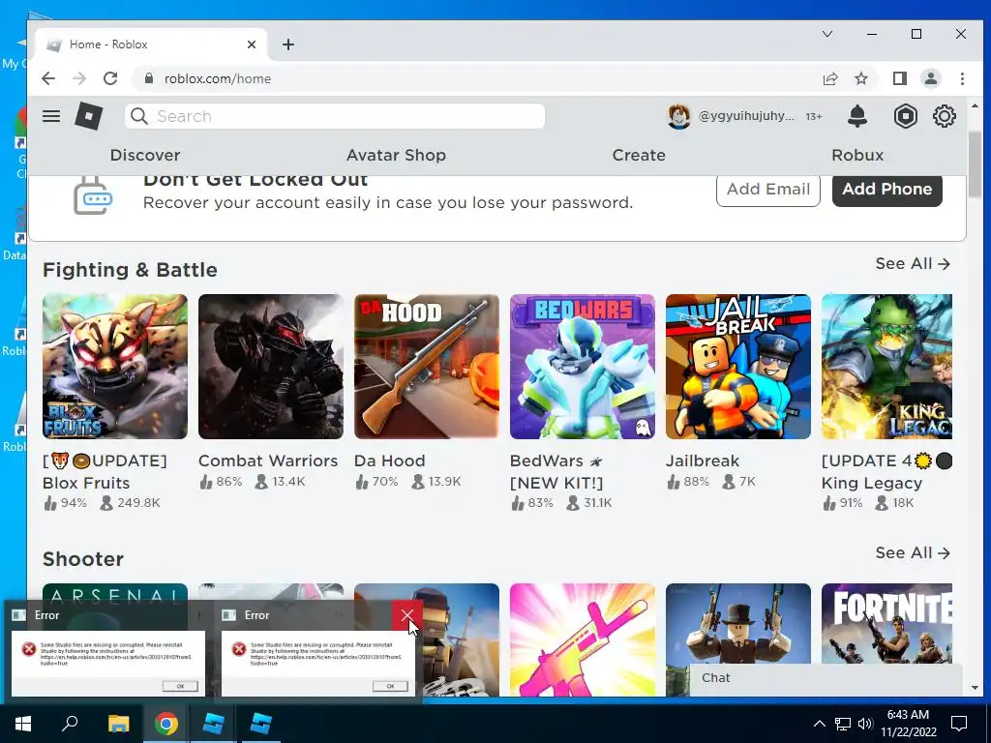
Task: Open Windows Start menu
Action: pos(23,724)
